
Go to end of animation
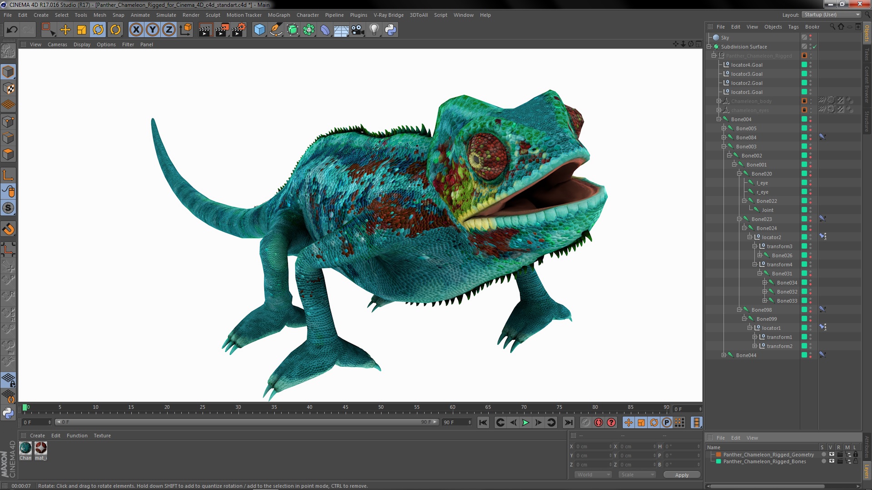568,423
